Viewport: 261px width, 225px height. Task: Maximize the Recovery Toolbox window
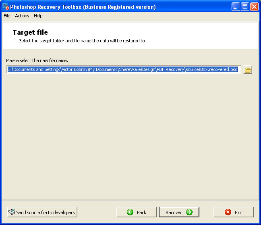[245, 7]
